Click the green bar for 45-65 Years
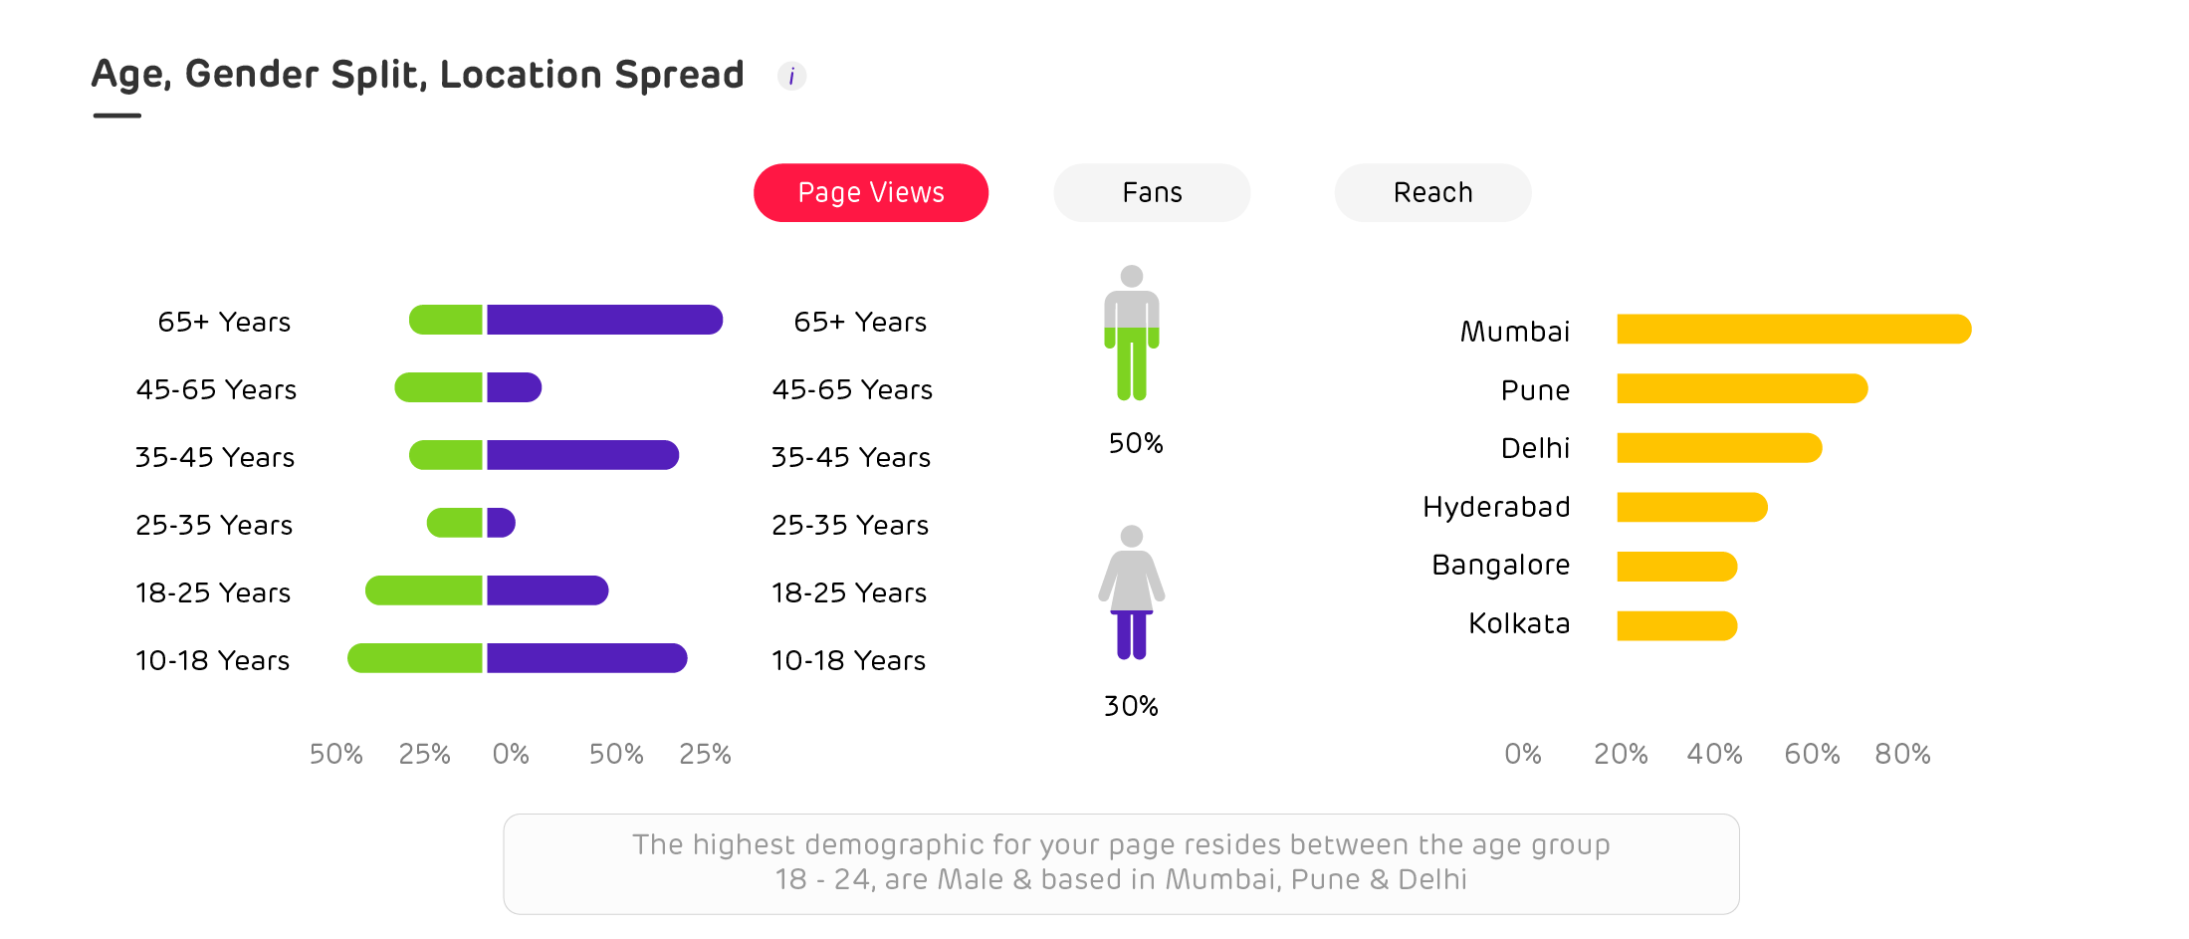The width and height of the screenshot is (2189, 939). click(x=439, y=387)
